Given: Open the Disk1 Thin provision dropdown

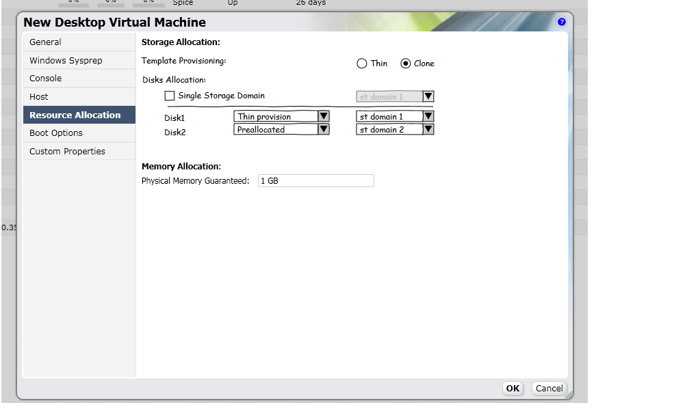Looking at the screenshot, I should pos(281,117).
